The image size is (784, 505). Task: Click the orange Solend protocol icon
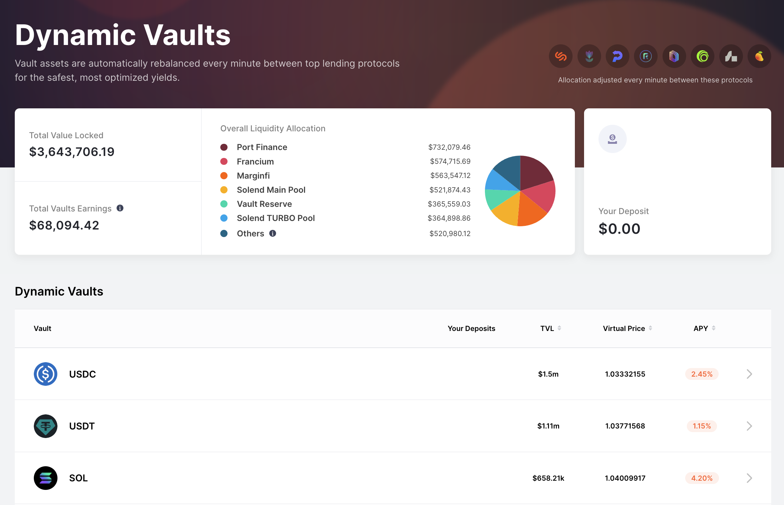coord(561,56)
